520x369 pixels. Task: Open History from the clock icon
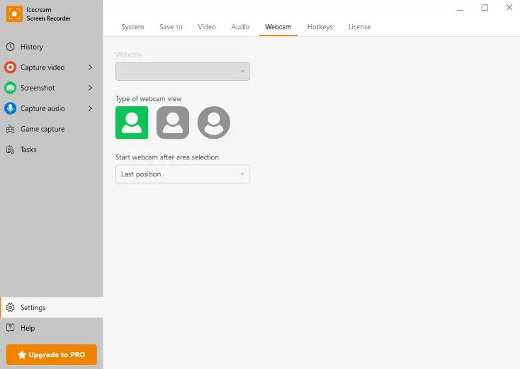coord(10,47)
